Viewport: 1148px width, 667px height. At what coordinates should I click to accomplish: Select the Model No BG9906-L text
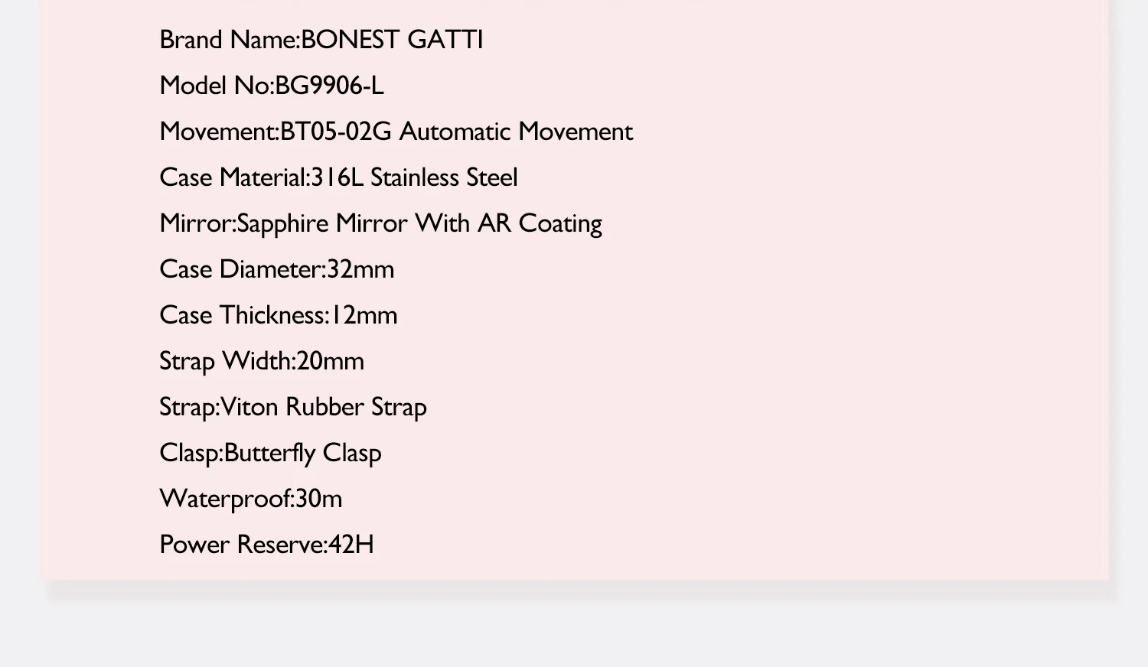click(x=272, y=86)
